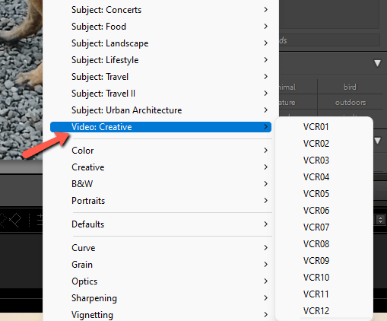
Task: Expand Subject: Landscape arrow chevron
Action: coord(265,43)
